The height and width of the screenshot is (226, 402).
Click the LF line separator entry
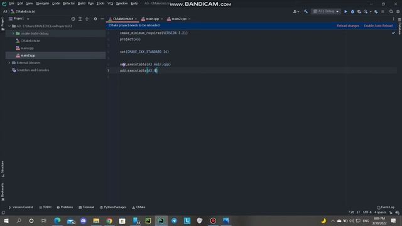(359, 212)
